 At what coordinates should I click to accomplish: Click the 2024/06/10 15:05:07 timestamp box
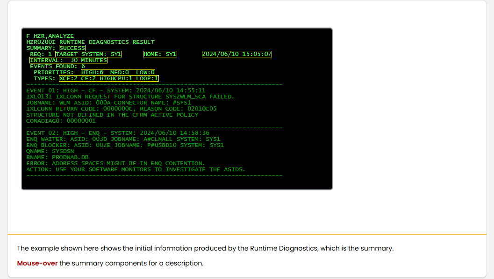pyautogui.click(x=237, y=54)
